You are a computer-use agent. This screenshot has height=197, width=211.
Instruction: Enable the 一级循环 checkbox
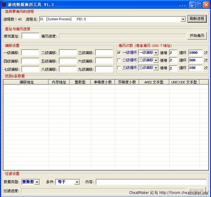(x=119, y=53)
